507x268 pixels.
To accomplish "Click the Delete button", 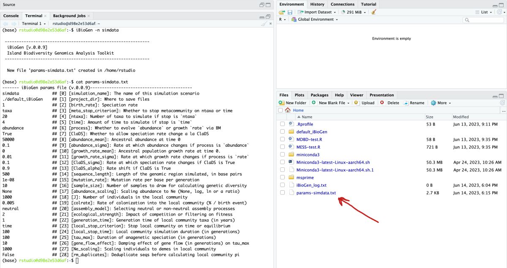I will (x=389, y=103).
